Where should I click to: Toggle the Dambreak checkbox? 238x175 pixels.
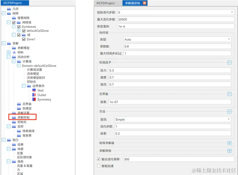pos(19,27)
